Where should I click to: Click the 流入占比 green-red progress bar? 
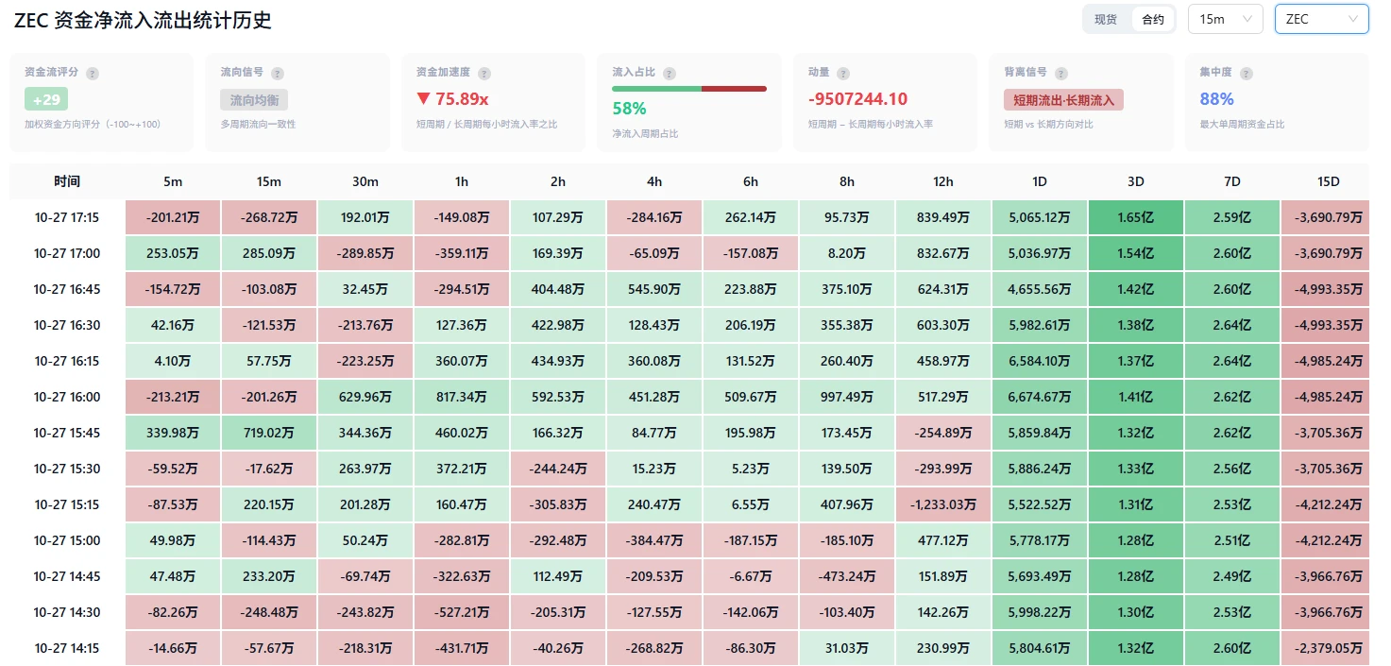(x=689, y=89)
